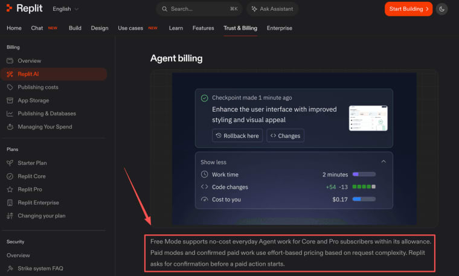The height and width of the screenshot is (276, 459).
Task: Click the Replit logo icon
Action: point(9,8)
